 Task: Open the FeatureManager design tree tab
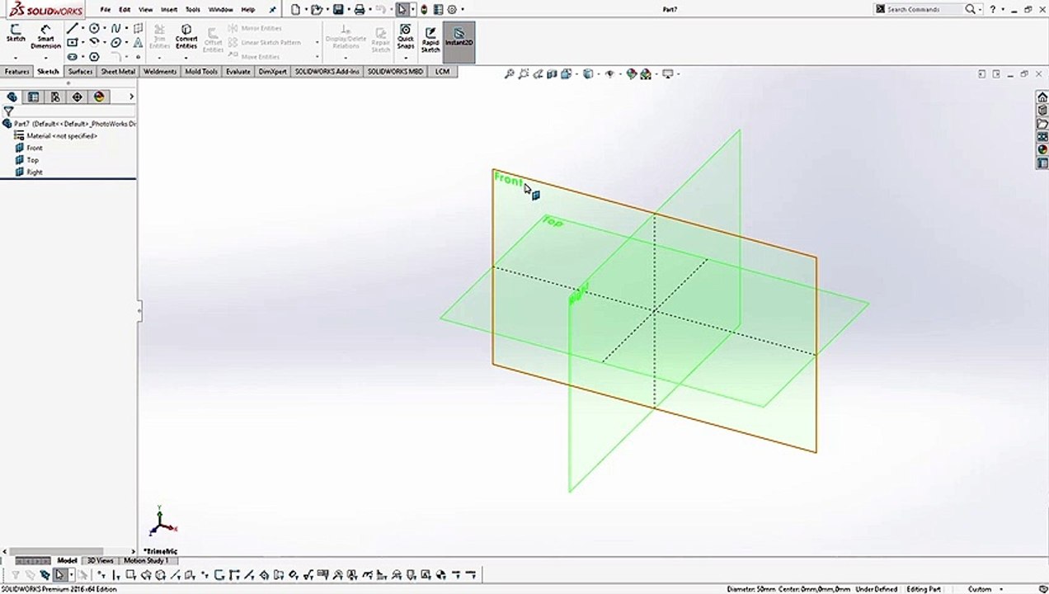point(12,97)
